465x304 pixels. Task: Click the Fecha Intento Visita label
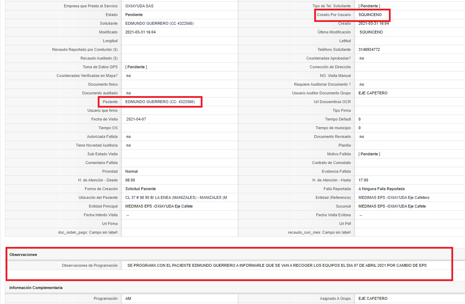tap(101, 215)
